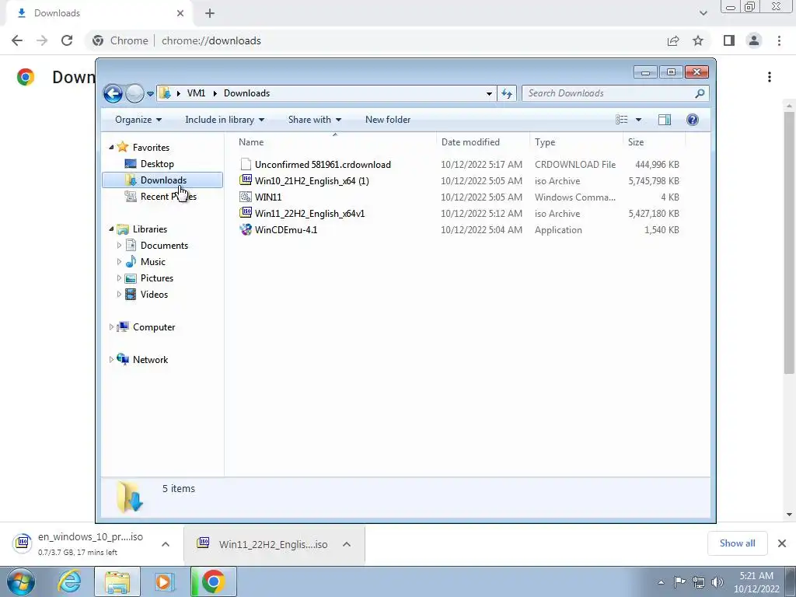
Task: Click the Explorer forward arrow button
Action: (134, 93)
